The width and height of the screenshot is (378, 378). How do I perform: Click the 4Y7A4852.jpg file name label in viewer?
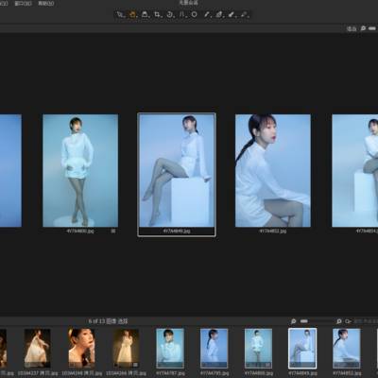click(273, 231)
